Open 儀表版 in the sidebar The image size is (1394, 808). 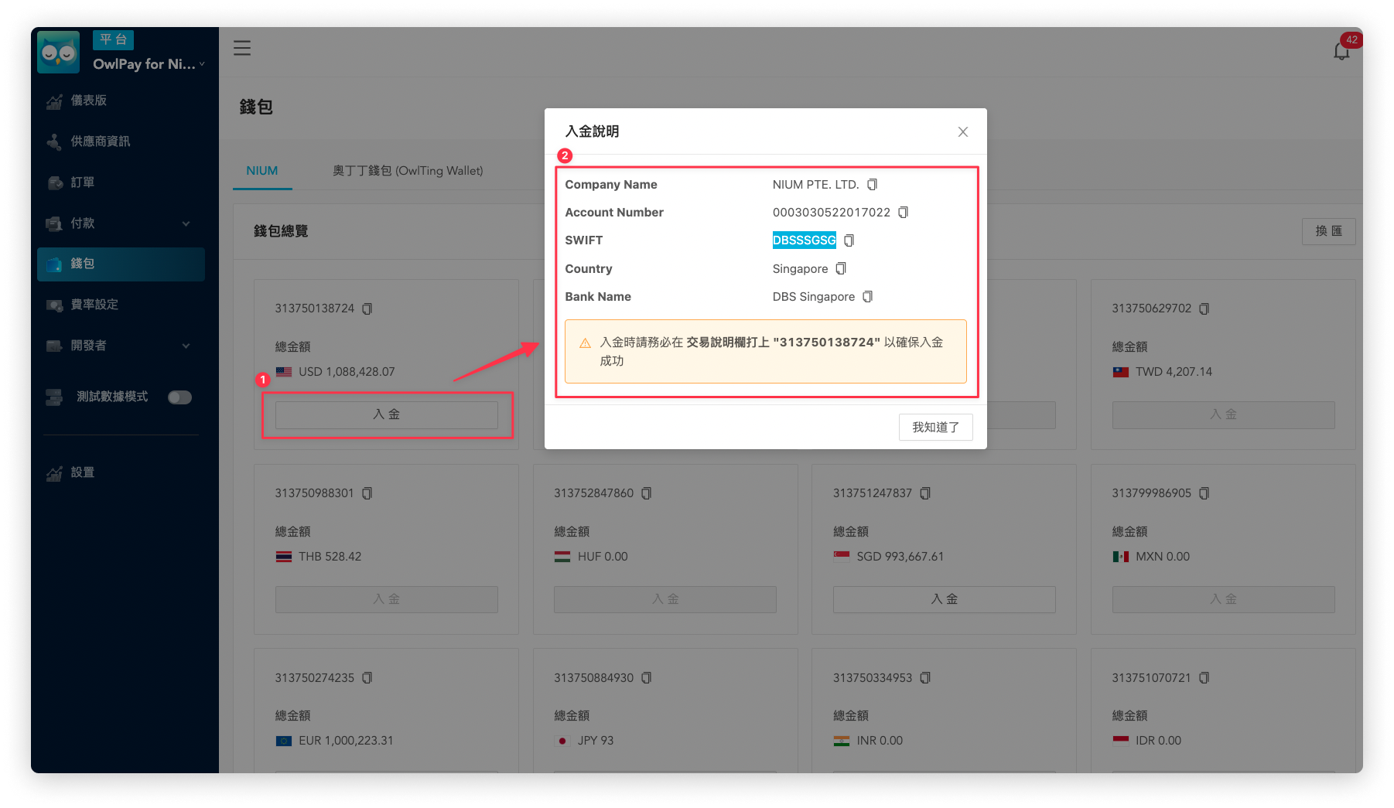pos(121,101)
